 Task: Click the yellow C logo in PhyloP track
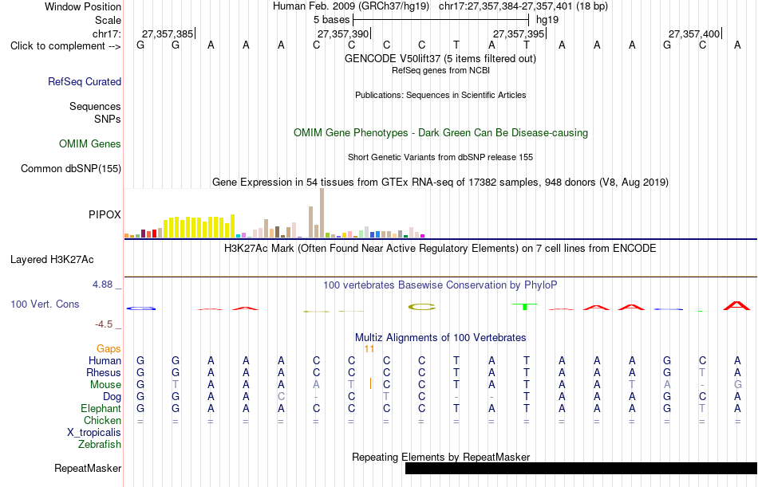pos(422,307)
